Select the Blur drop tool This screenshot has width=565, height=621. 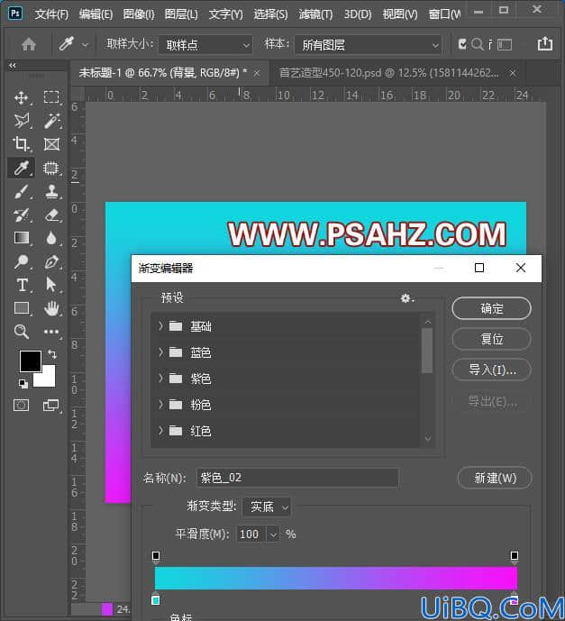51,238
